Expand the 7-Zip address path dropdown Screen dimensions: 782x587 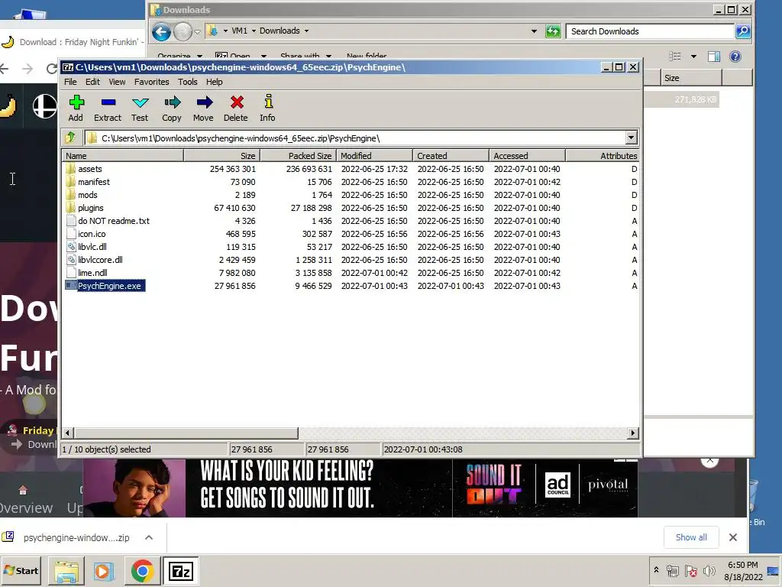631,138
